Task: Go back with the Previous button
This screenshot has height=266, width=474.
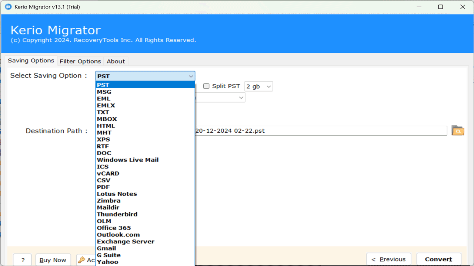Action: 389,259
